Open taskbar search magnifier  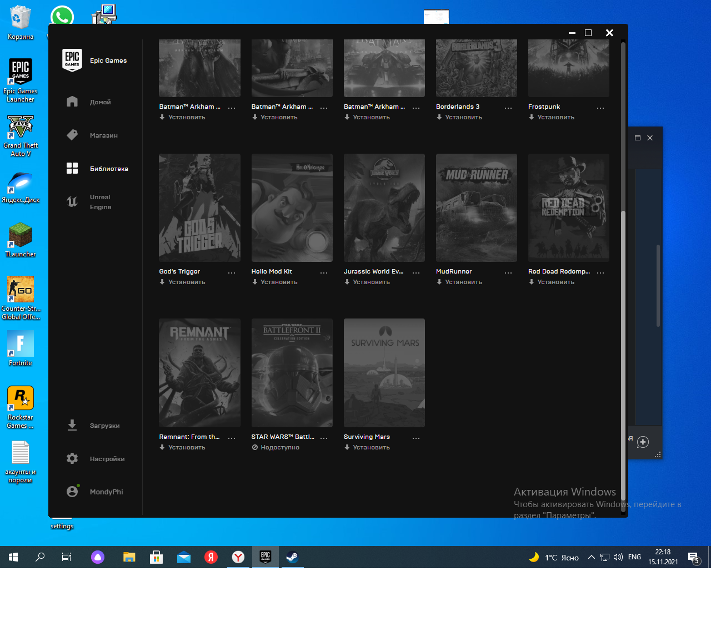point(40,557)
